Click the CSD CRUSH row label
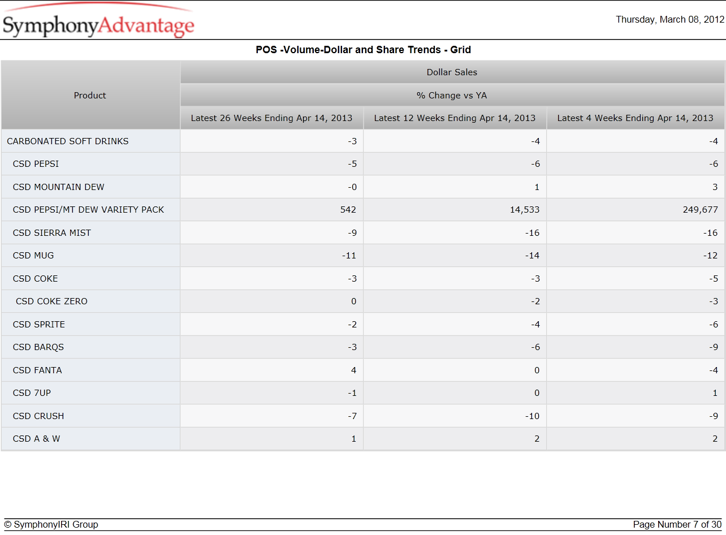This screenshot has height=535, width=726. click(38, 416)
